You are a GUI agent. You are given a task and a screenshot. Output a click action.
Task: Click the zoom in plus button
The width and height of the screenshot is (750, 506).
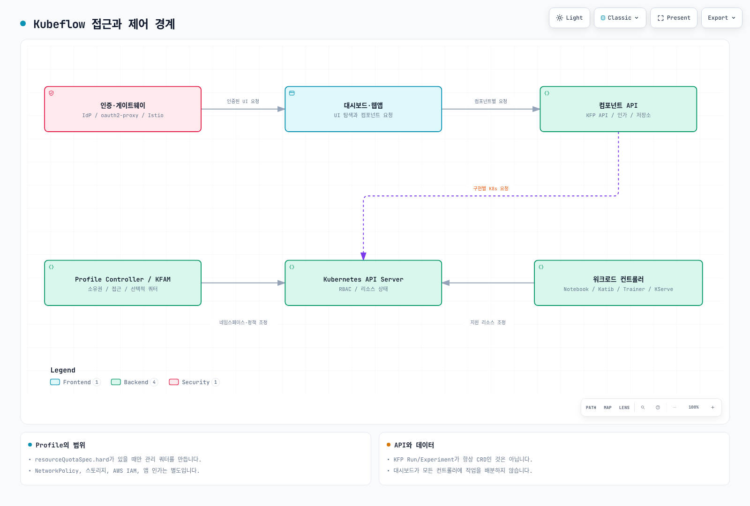tap(712, 408)
